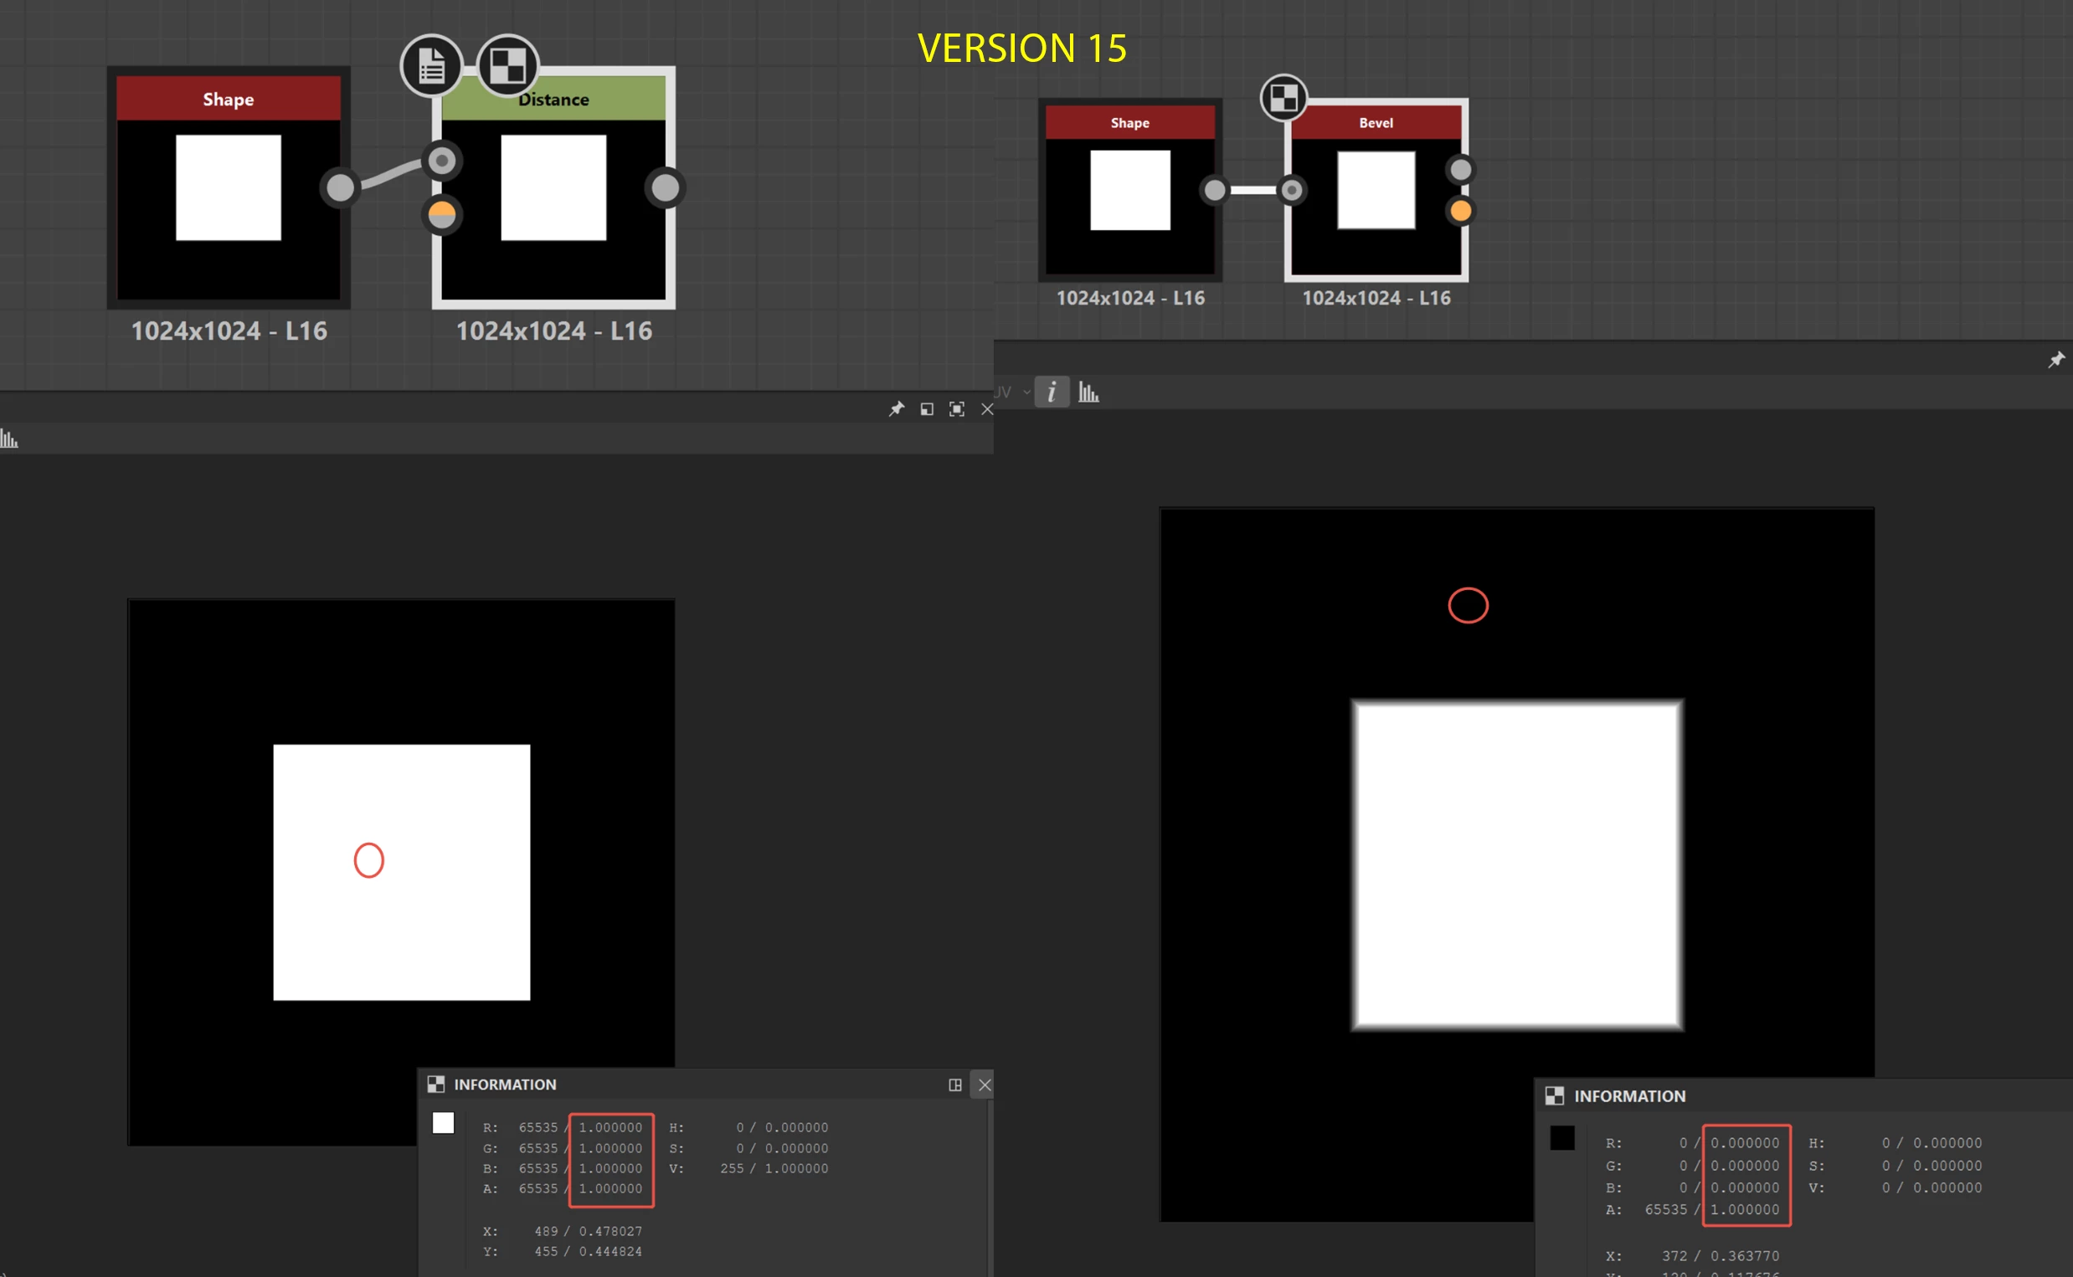Click the document badge above Distance node
Viewport: 2073px width, 1277px height.
click(x=432, y=66)
